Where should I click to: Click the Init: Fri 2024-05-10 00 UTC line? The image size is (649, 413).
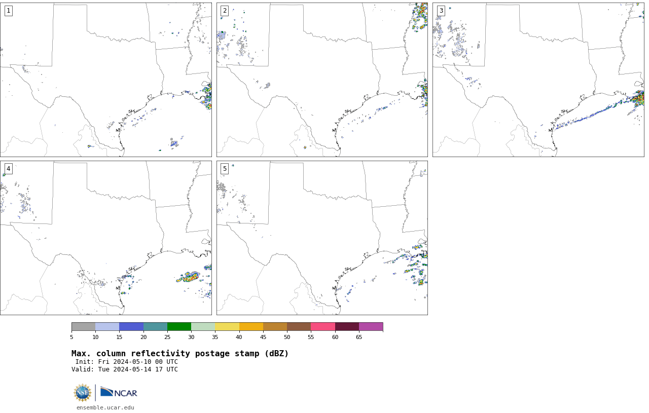coord(127,362)
